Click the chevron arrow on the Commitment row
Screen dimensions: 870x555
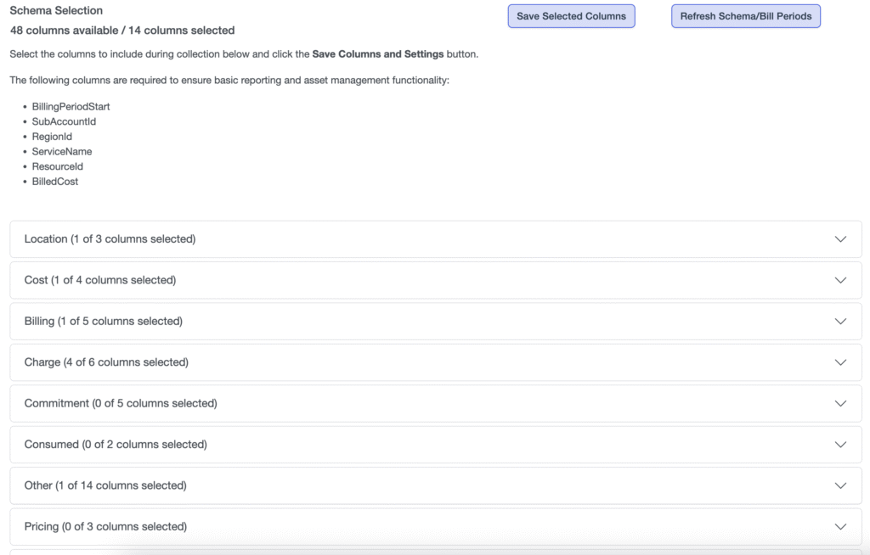coord(840,404)
